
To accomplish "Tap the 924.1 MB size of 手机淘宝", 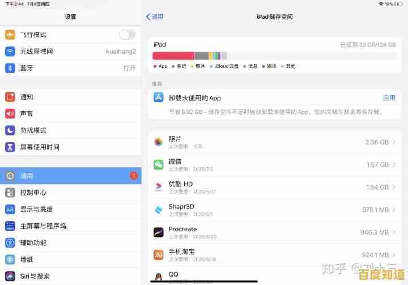I will (375, 255).
